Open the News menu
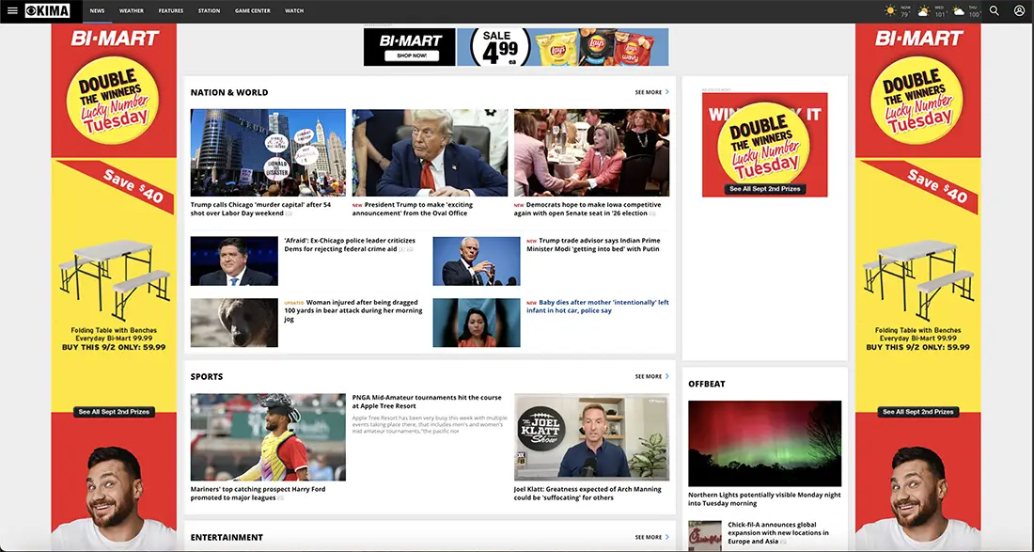 coord(97,11)
